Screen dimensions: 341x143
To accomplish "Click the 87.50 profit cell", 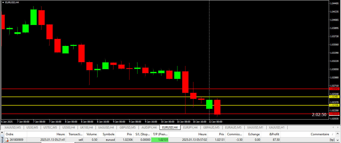I will (x=276, y=140).
